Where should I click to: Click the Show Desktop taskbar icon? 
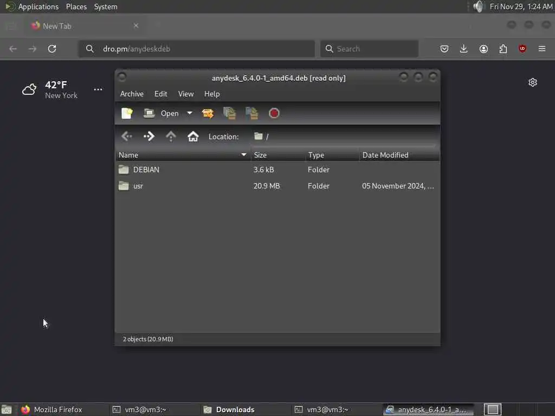(x=7, y=409)
